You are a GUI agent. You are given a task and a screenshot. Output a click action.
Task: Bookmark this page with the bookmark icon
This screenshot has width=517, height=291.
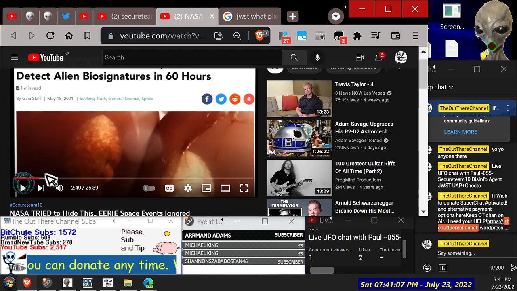(x=87, y=36)
